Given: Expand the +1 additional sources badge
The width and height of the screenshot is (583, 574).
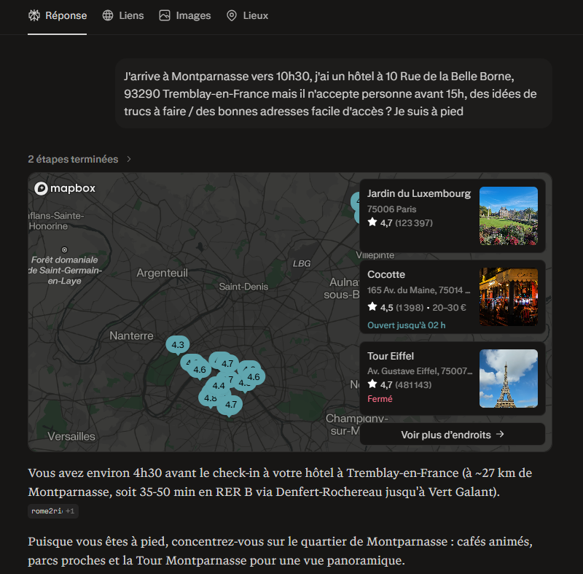Looking at the screenshot, I should coord(71,511).
